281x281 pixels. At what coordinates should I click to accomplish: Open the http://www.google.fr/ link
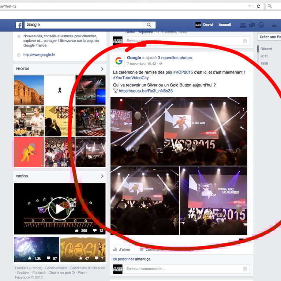point(39,55)
